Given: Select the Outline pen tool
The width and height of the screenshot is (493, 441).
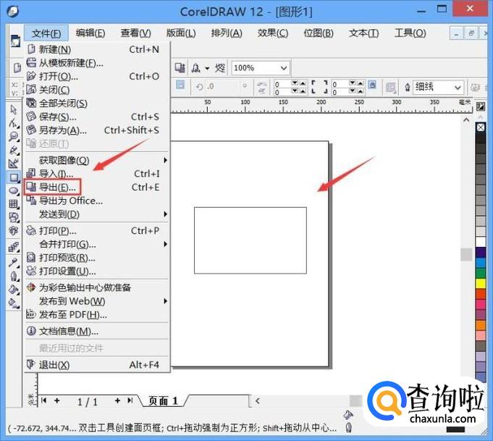Looking at the screenshot, I should [14, 276].
